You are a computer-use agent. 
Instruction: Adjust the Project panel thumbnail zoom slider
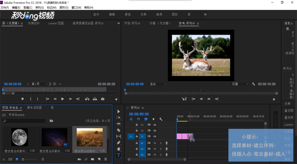(x=23, y=159)
